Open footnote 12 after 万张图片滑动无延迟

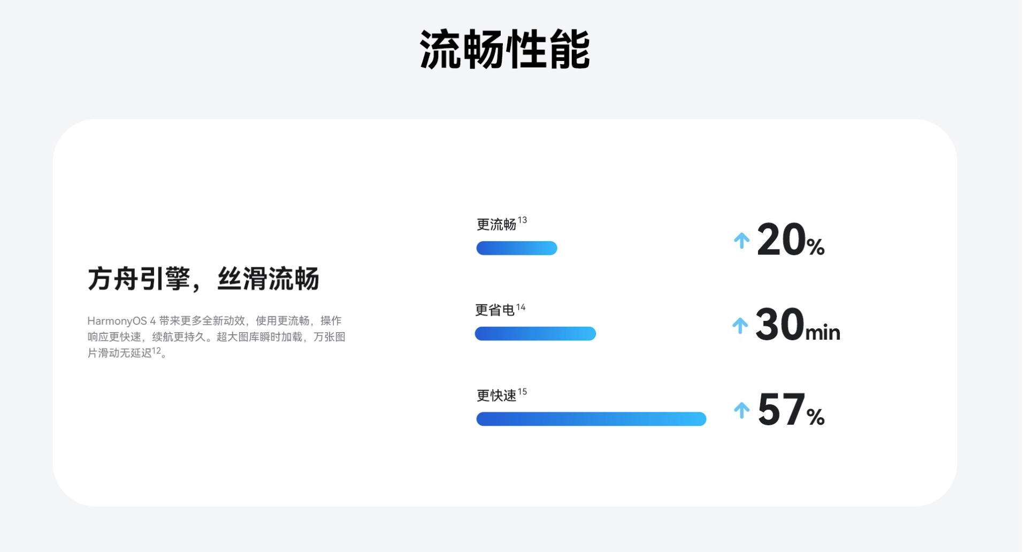156,351
